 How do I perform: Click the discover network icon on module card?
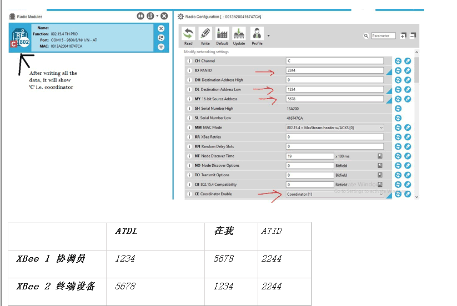[x=161, y=38]
